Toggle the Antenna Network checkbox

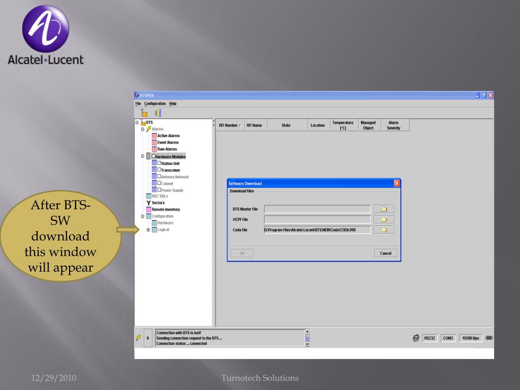159,176
